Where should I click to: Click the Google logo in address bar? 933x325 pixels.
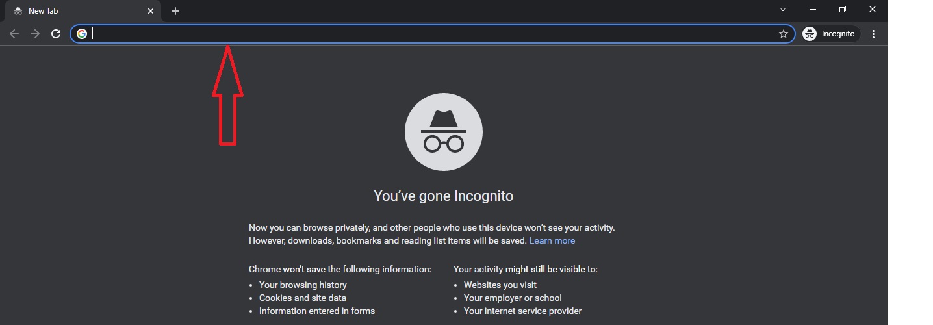[x=82, y=34]
